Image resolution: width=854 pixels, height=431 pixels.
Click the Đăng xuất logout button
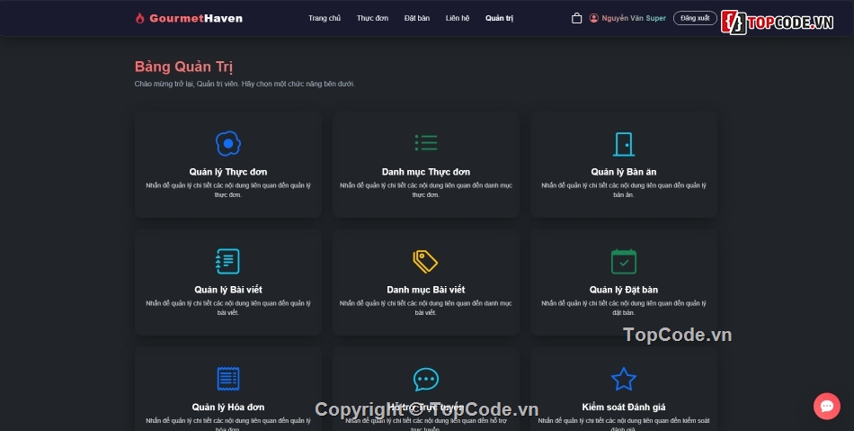point(695,18)
